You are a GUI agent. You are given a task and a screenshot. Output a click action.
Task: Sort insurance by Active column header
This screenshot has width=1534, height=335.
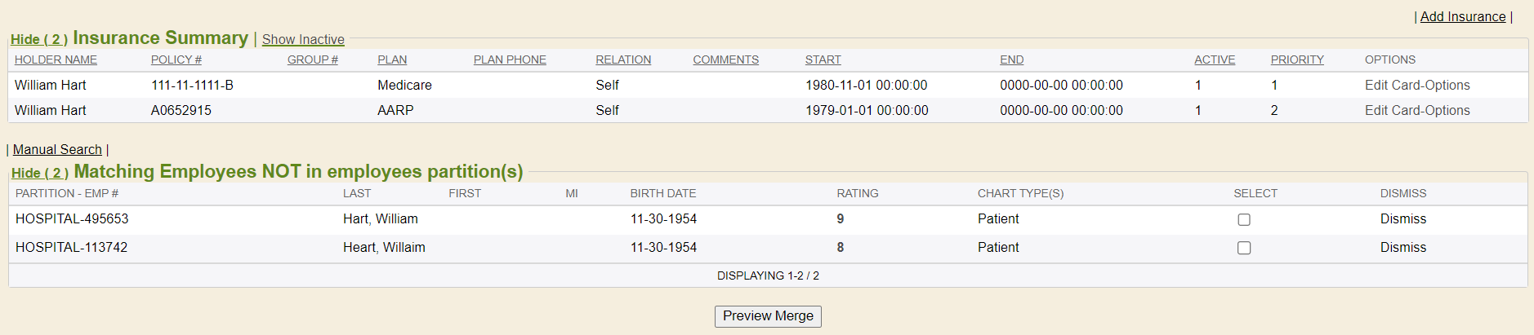click(x=1214, y=60)
